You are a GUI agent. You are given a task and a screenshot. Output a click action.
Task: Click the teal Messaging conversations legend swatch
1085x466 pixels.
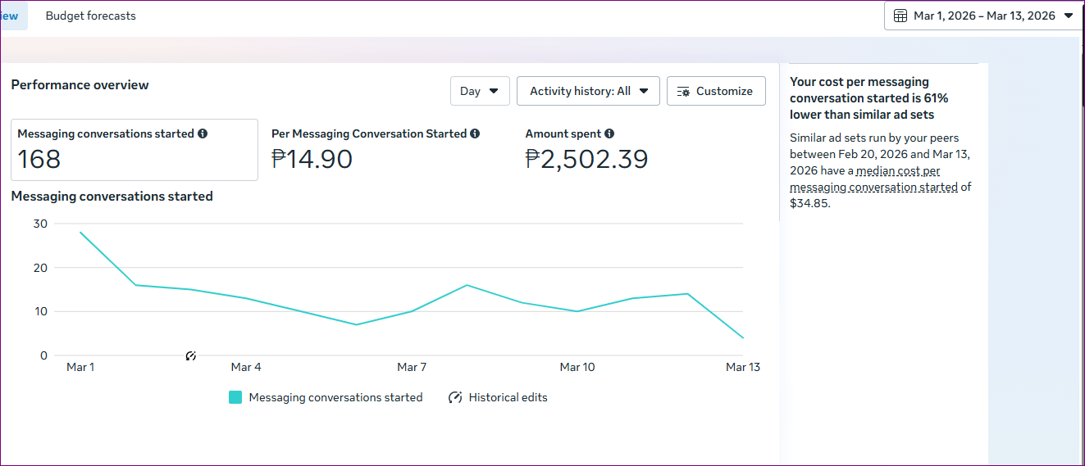pyautogui.click(x=235, y=397)
